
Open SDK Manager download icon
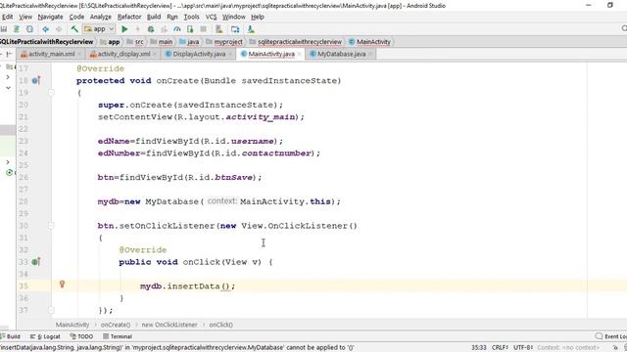coord(251,29)
